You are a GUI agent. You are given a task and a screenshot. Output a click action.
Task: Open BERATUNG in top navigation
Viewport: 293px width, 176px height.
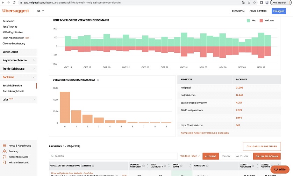(238, 11)
